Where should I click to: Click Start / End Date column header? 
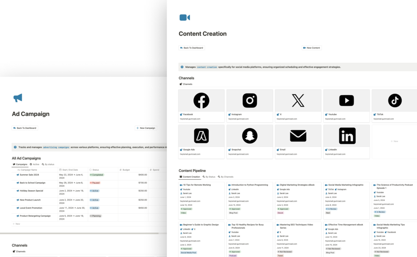click(x=73, y=170)
